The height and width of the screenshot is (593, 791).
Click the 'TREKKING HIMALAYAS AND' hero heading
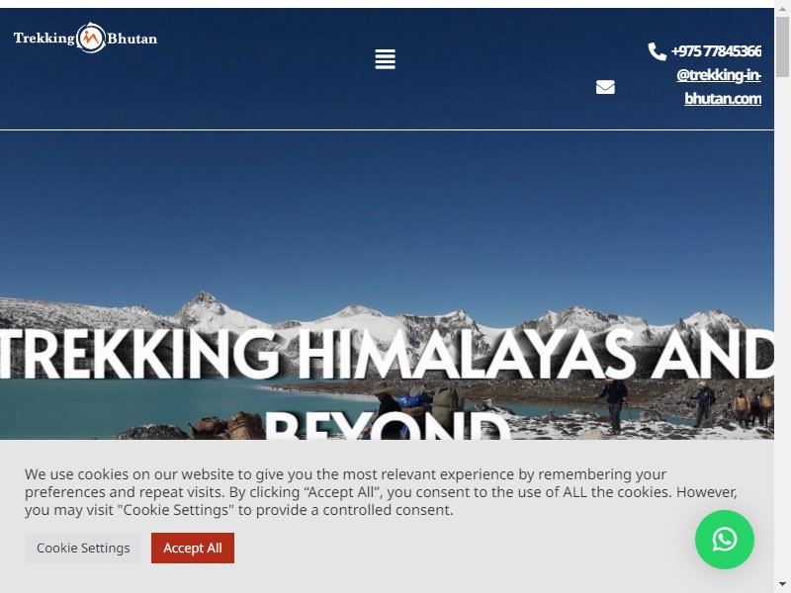tap(387, 354)
